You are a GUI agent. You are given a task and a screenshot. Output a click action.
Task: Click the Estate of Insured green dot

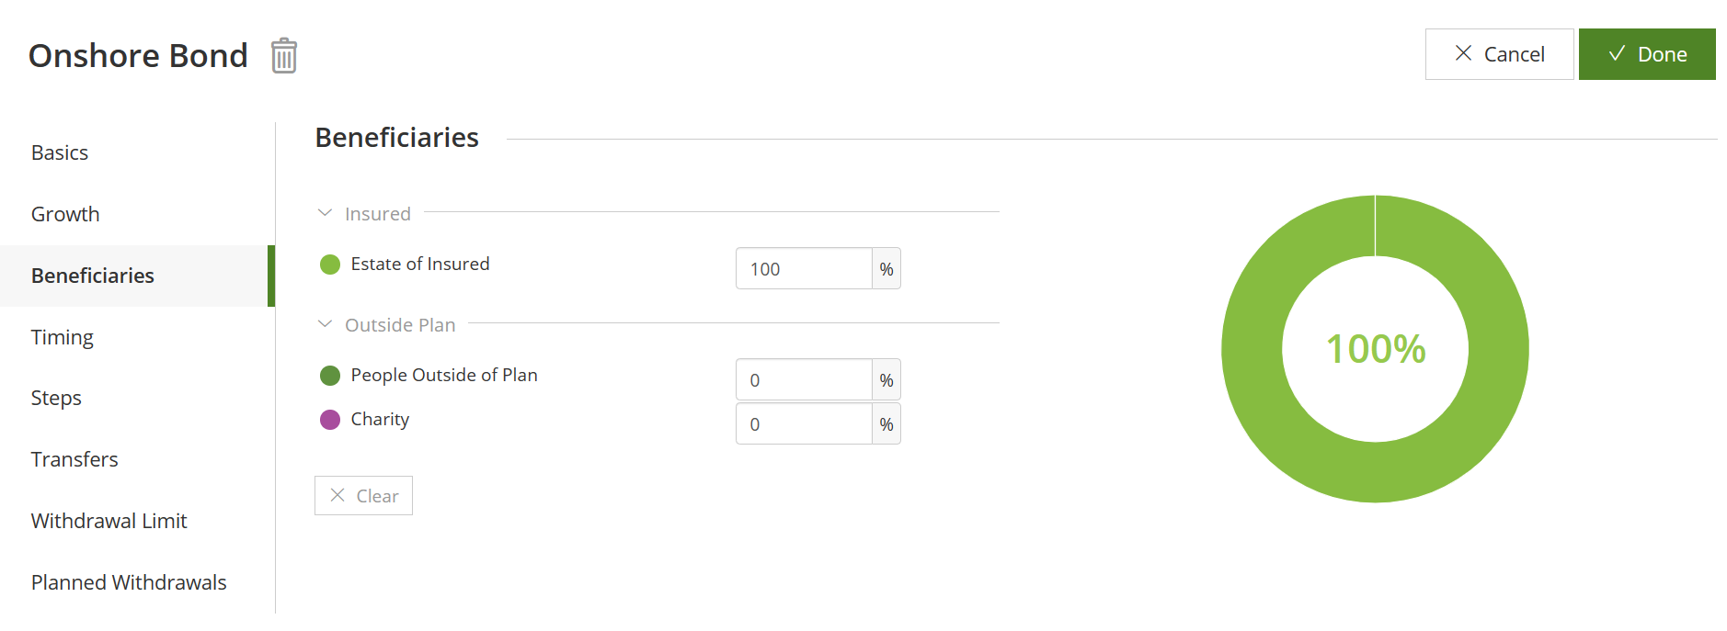coord(330,265)
